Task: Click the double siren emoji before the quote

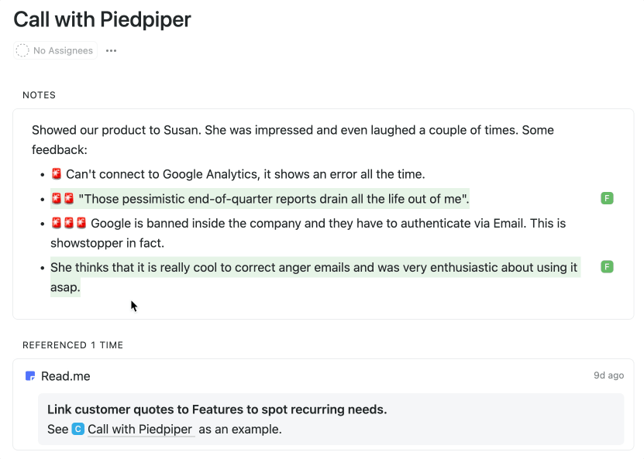Action: click(63, 199)
